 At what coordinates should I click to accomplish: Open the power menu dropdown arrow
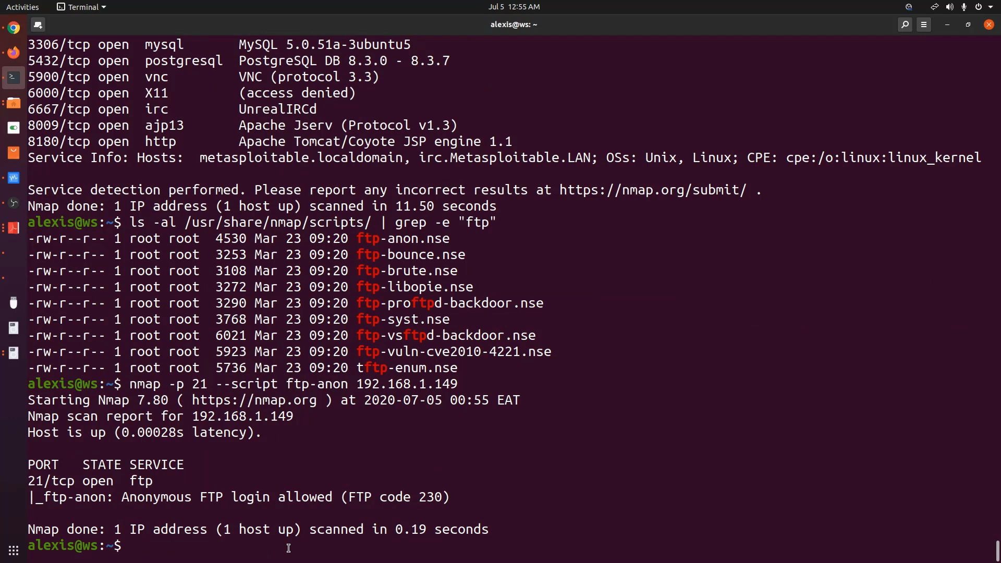(991, 7)
